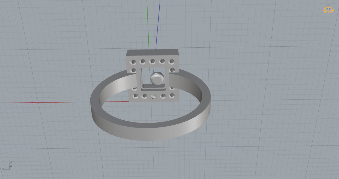Click the x-y-z axis indicator
Viewport: 339px width, 179px height.
click(x=7, y=166)
